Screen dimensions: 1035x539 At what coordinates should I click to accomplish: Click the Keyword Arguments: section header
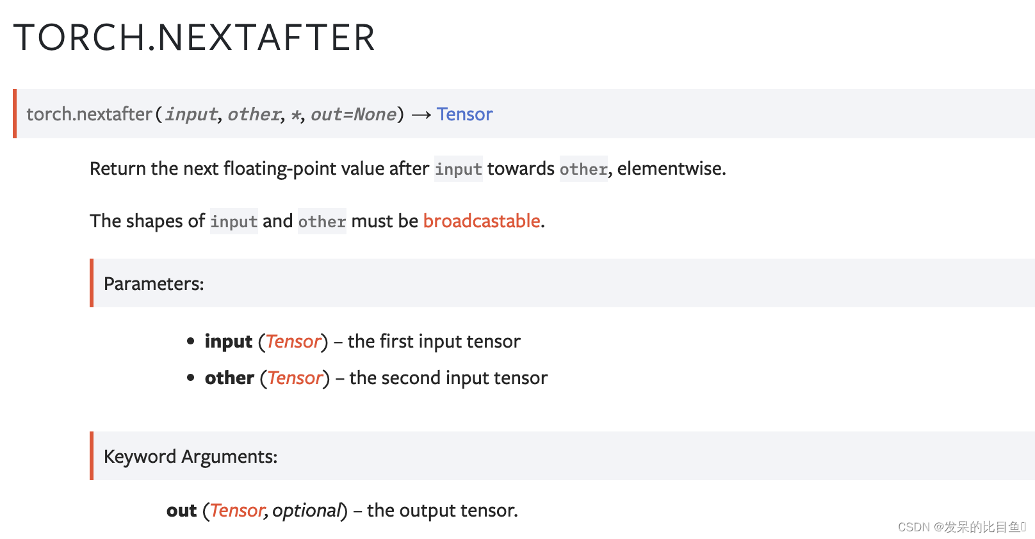click(x=190, y=456)
